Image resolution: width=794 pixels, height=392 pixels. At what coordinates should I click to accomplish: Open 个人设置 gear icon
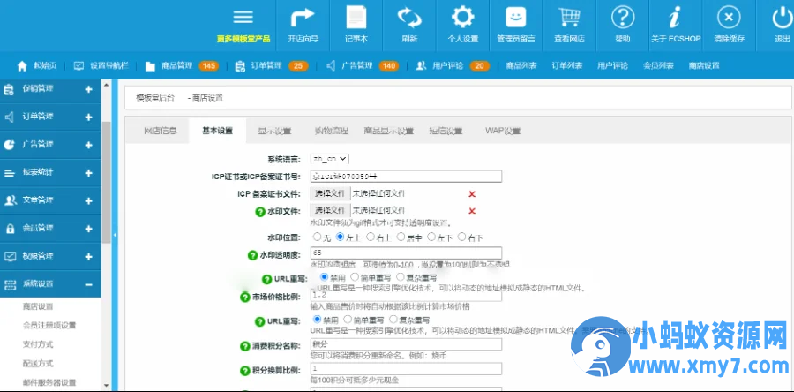coord(463,18)
